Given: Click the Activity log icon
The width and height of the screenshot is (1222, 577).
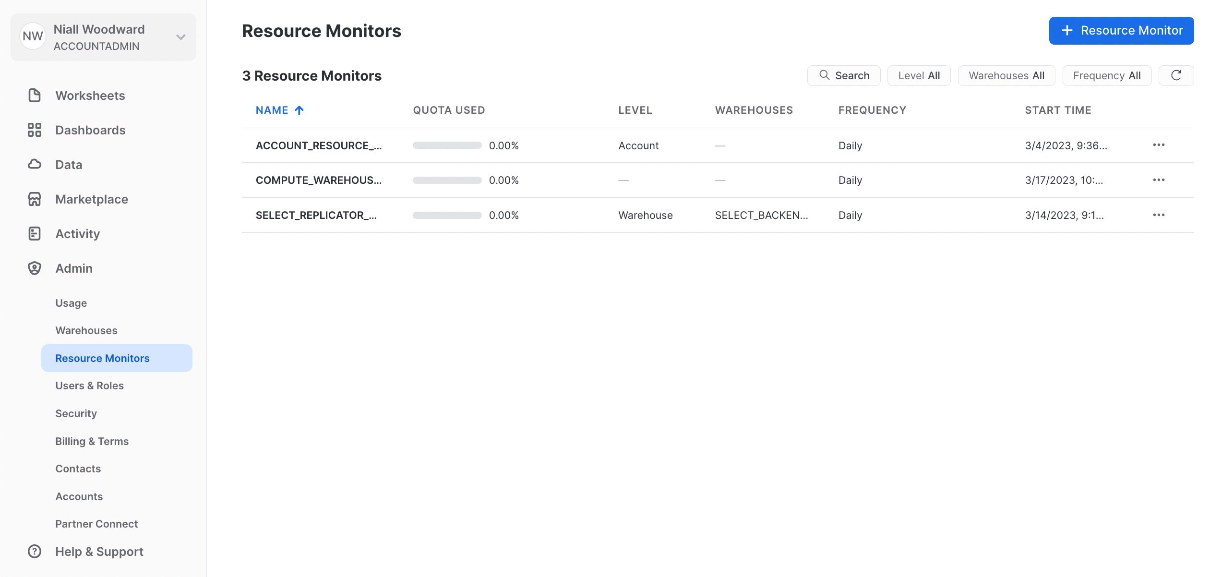Looking at the screenshot, I should (35, 234).
